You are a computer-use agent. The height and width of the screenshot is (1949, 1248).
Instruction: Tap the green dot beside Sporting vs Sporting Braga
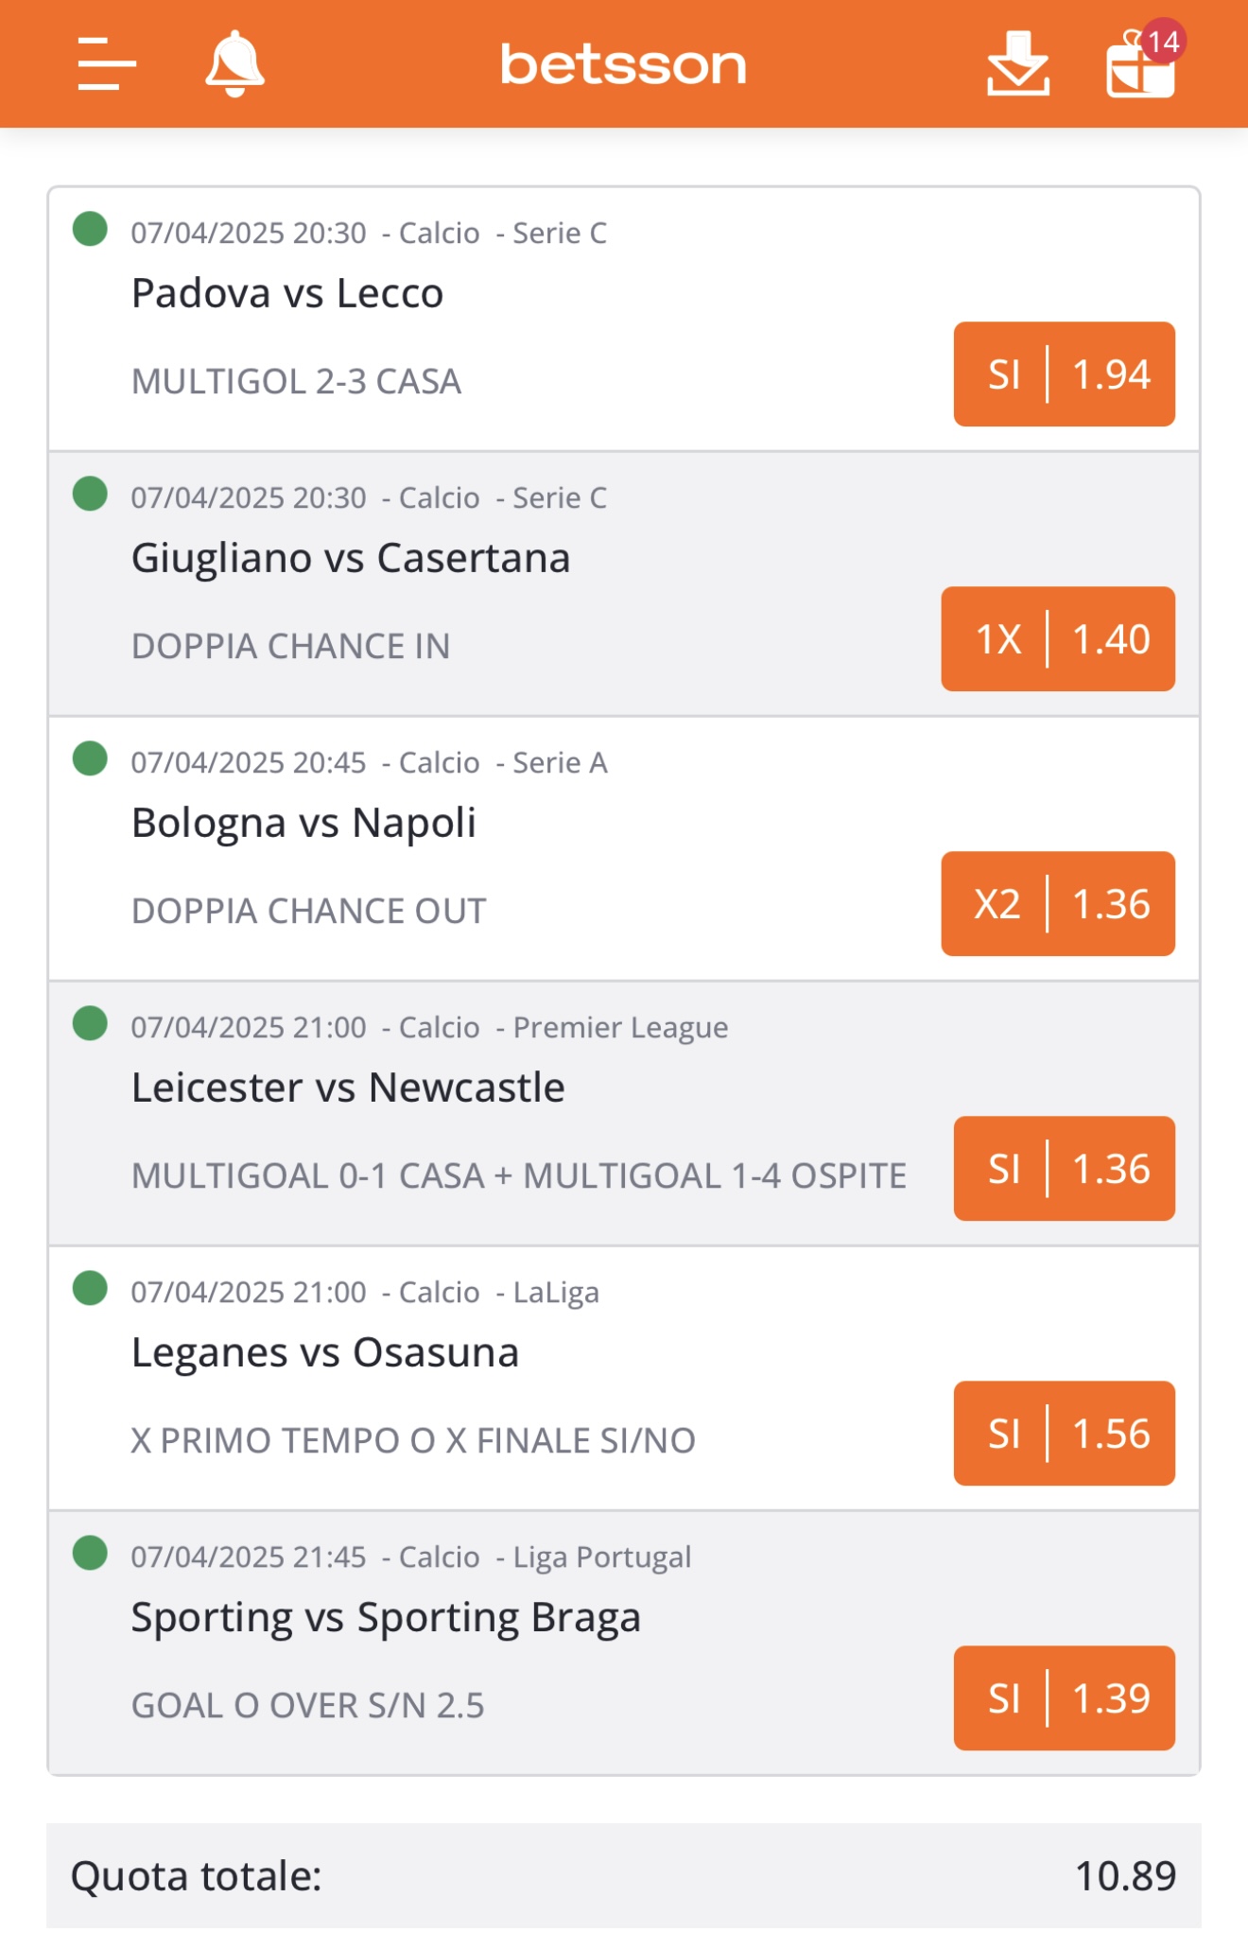[x=90, y=1553]
